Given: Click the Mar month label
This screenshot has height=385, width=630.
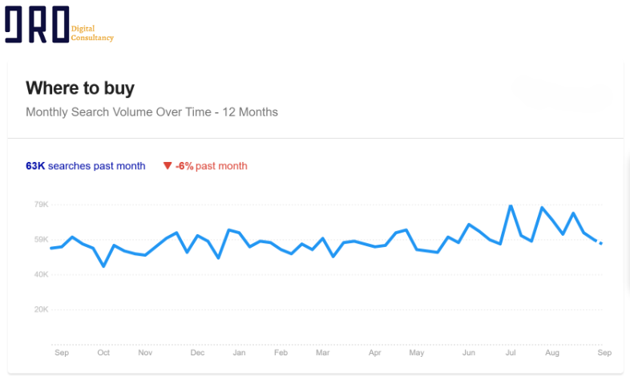Looking at the screenshot, I should pyautogui.click(x=322, y=353).
